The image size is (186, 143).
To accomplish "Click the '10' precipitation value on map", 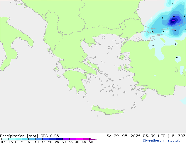I will click(x=175, y=31).
